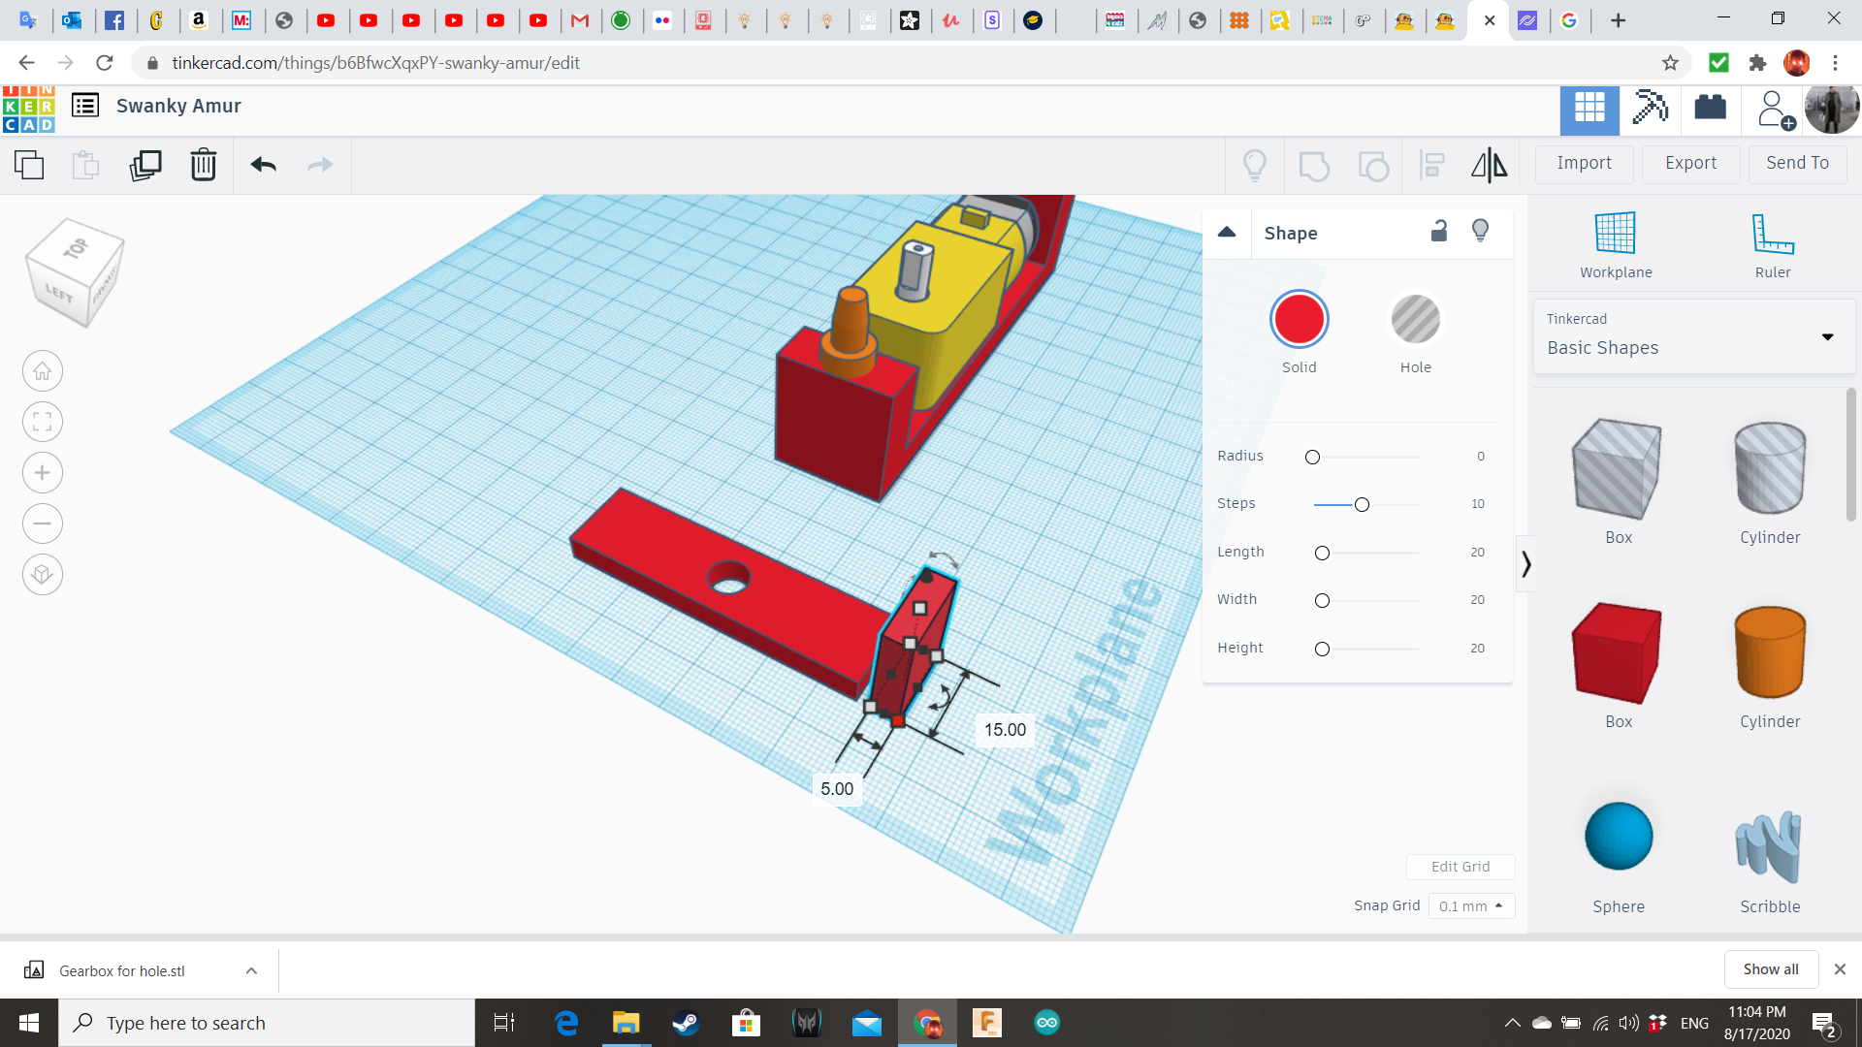
Task: Pick the blue Sphere shape thumbnail
Action: pos(1618,836)
